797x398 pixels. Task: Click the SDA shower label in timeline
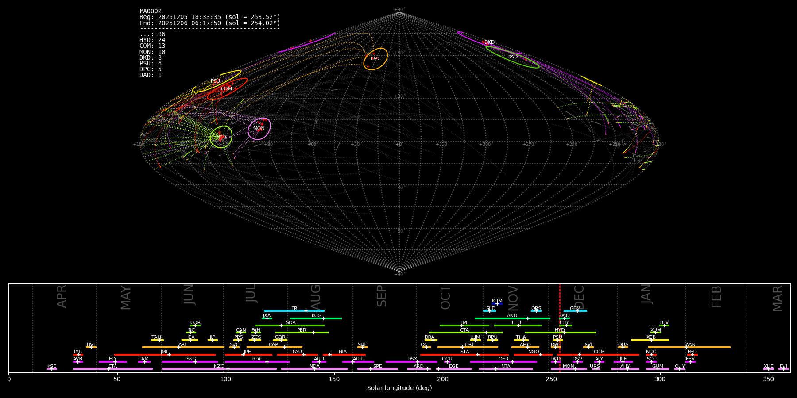point(291,323)
